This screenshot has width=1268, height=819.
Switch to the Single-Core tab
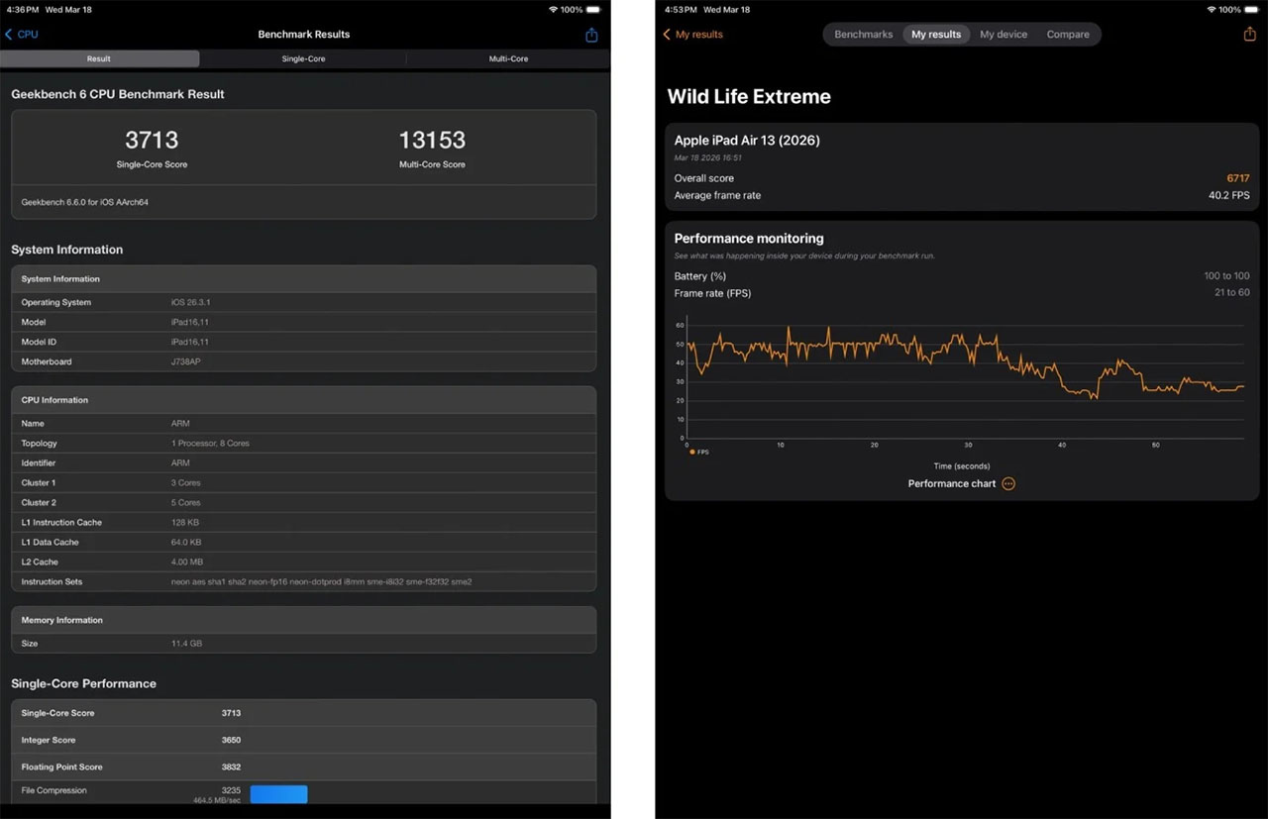coord(303,58)
